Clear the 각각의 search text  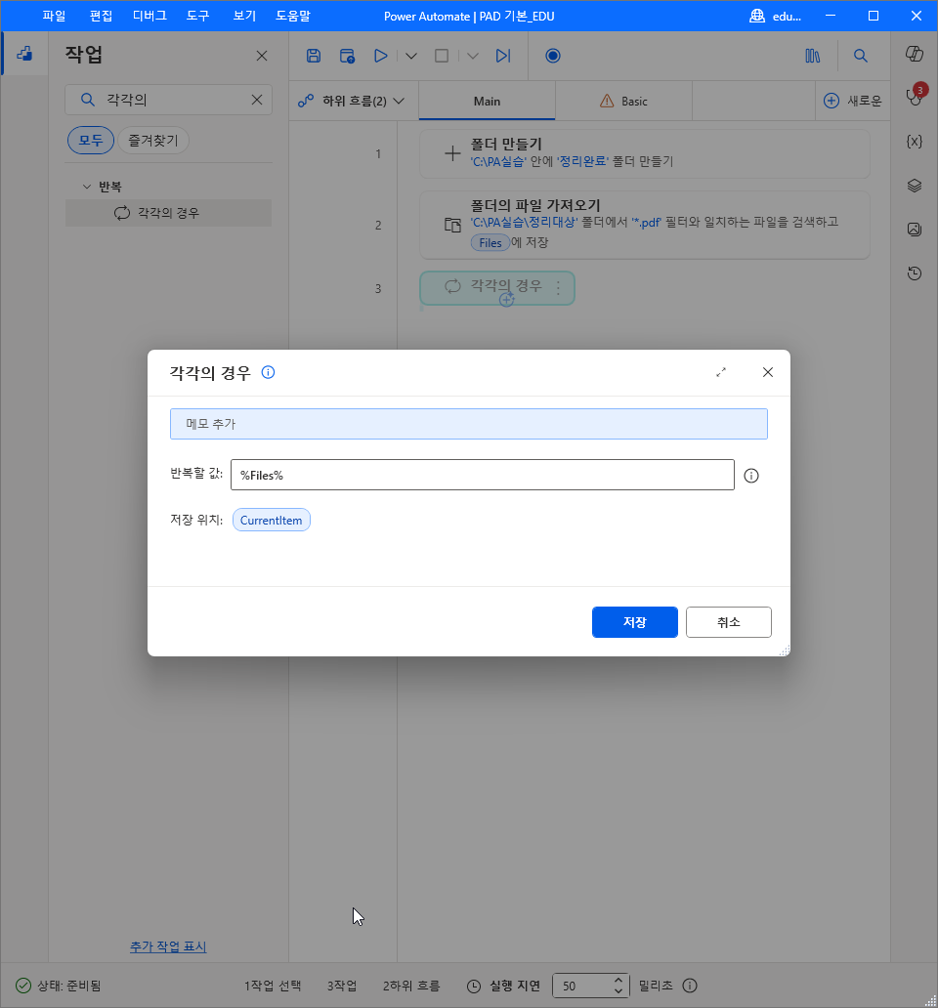[x=257, y=100]
